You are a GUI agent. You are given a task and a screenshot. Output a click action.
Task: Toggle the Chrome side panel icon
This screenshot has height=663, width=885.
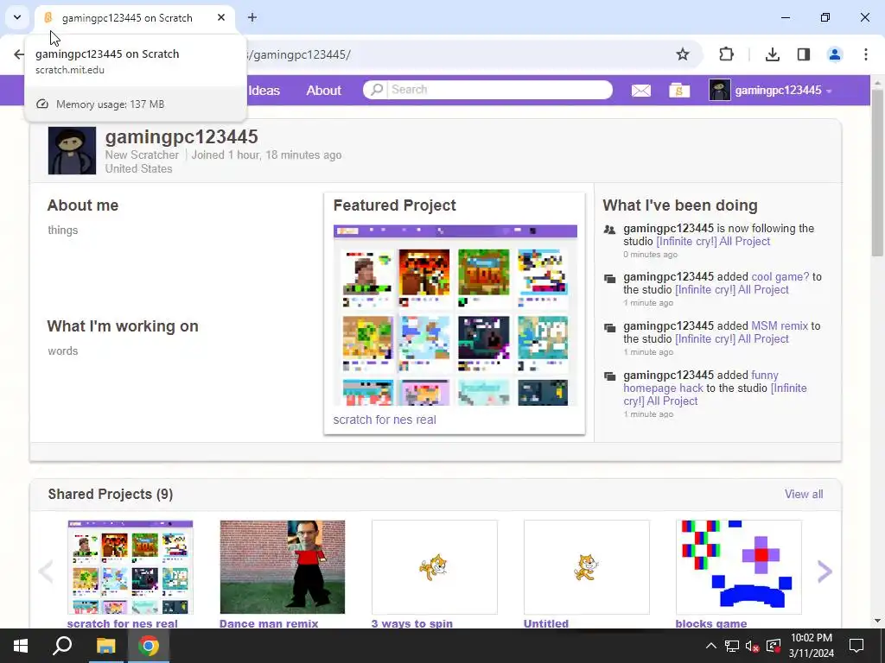coord(803,54)
